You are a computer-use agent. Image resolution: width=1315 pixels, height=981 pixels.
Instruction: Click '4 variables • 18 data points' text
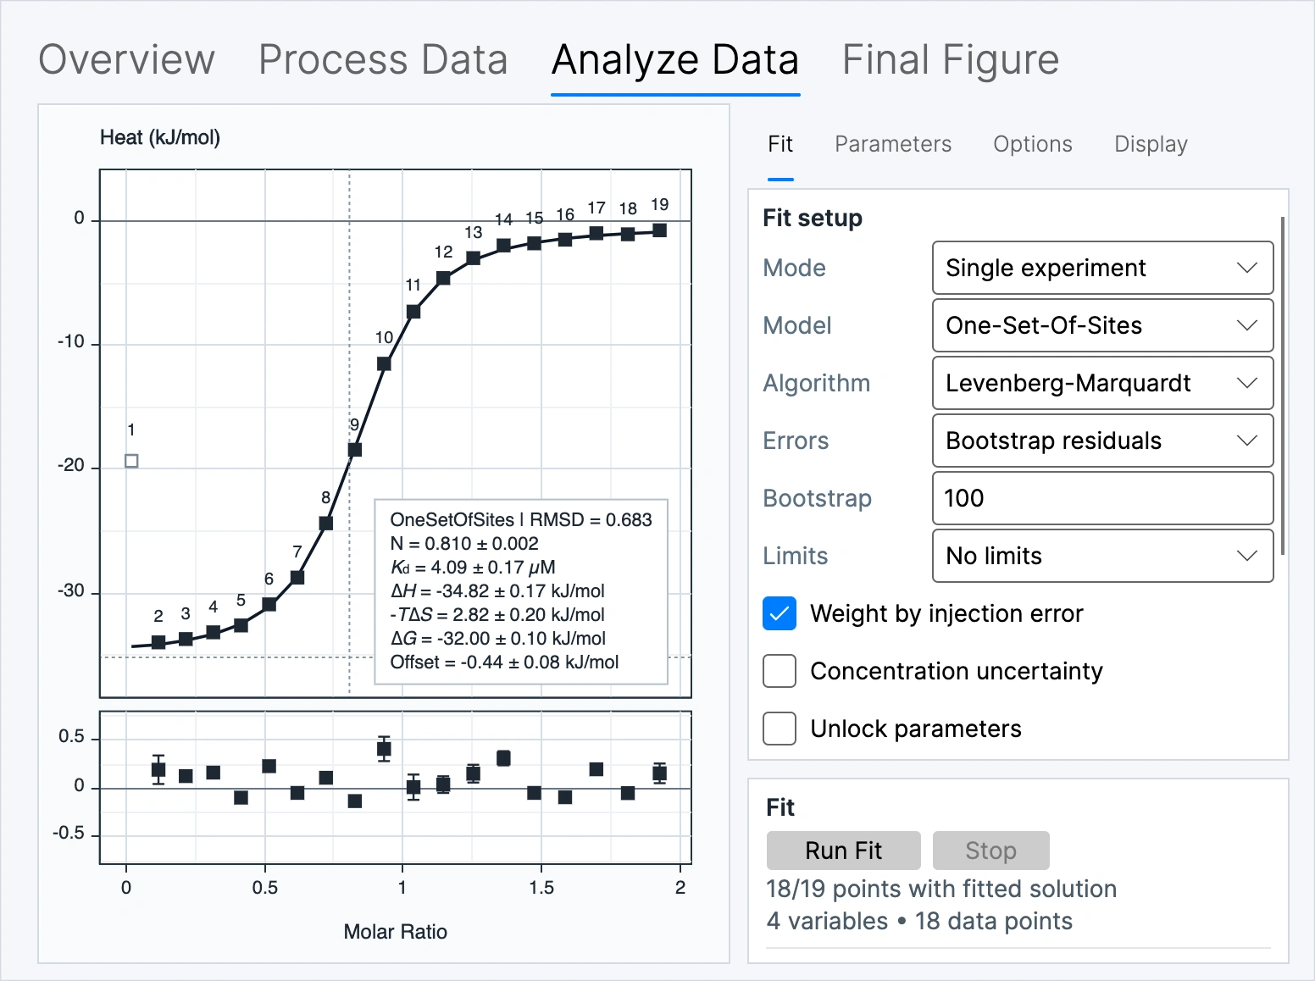pyautogui.click(x=919, y=921)
